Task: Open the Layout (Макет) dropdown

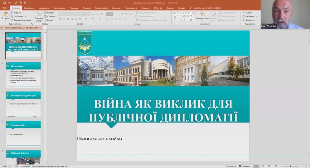Action: 49,13
